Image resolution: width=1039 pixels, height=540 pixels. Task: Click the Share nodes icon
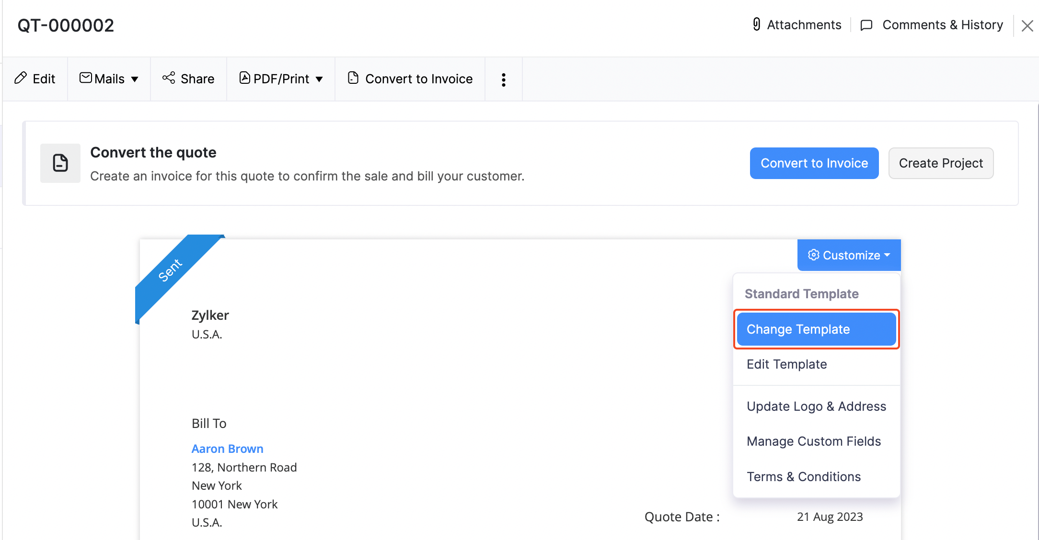[x=169, y=78]
